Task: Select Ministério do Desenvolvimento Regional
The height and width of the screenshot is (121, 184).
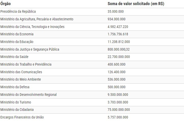Action: pos(29,95)
